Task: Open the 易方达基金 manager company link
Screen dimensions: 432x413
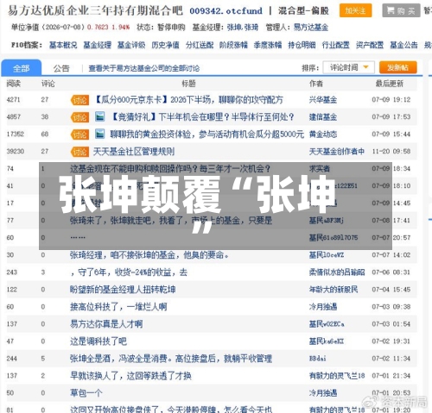Action: [x=311, y=28]
